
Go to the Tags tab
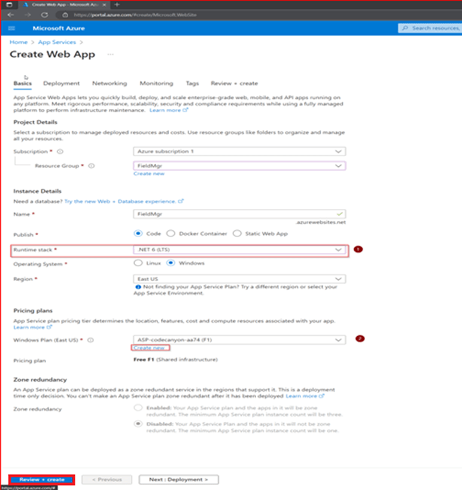tap(192, 83)
